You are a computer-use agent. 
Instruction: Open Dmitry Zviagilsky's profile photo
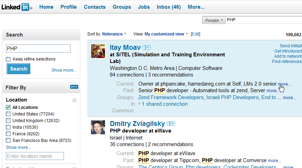[x=98, y=127]
